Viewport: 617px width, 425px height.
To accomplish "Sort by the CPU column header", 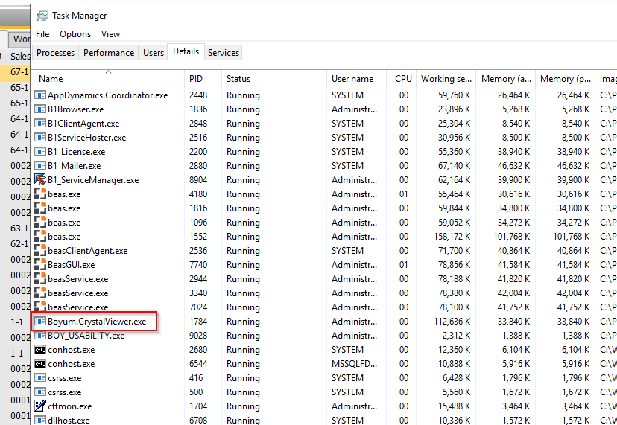I will 401,79.
